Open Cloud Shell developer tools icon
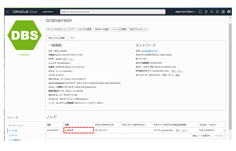Screen dimensions: 236x151 (x=200, y=12)
